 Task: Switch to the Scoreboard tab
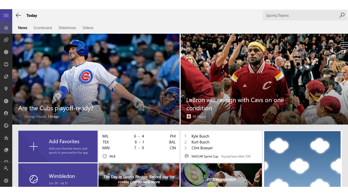[x=43, y=28]
